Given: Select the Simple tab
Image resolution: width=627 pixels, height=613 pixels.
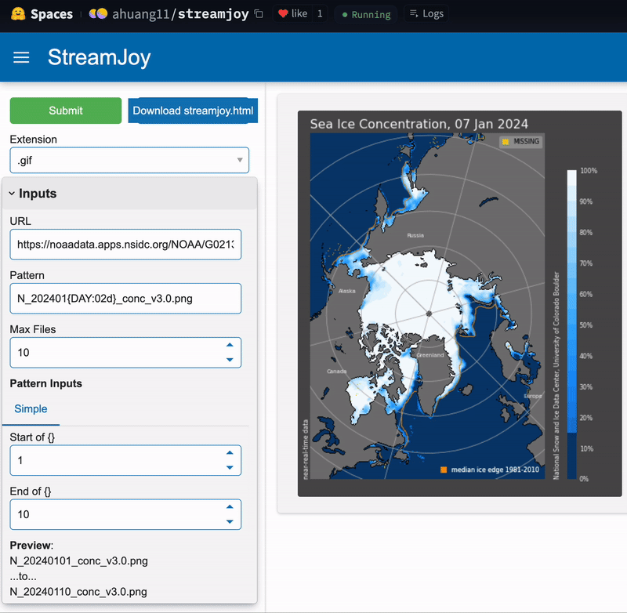Looking at the screenshot, I should coord(31,409).
